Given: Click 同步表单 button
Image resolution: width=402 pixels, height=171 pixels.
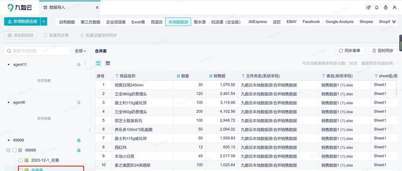Looking at the screenshot, I should pyautogui.click(x=350, y=50).
